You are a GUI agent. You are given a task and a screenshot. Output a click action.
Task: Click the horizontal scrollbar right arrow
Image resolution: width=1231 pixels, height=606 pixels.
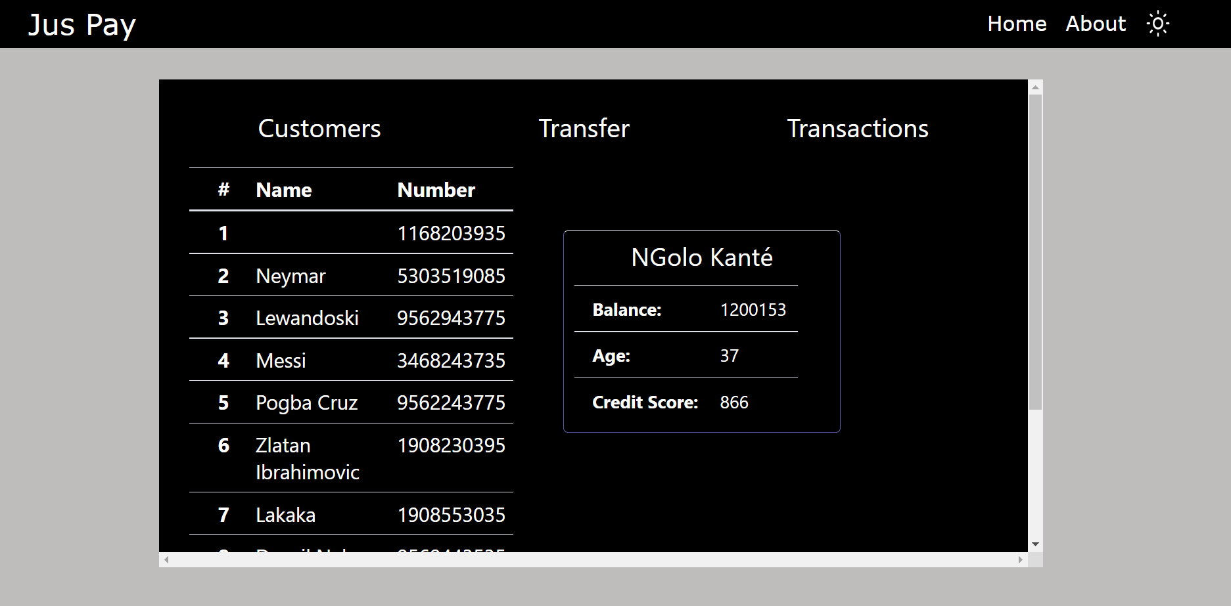pyautogui.click(x=1020, y=559)
